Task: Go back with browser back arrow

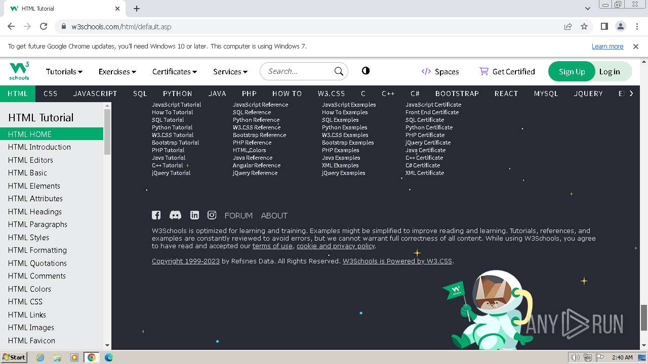Action: click(11, 26)
